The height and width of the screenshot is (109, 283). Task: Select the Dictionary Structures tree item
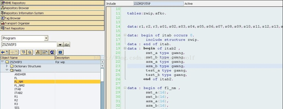click(28, 66)
